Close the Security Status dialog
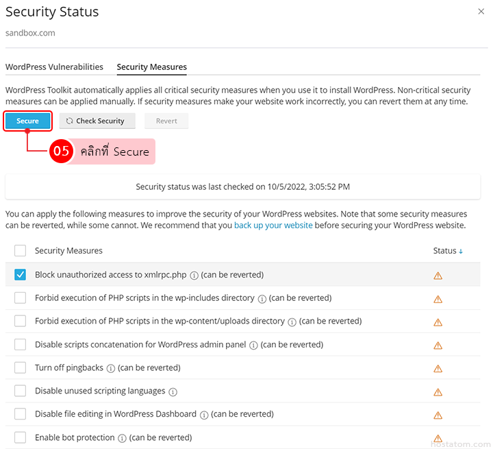493x449 pixels. pos(480,11)
